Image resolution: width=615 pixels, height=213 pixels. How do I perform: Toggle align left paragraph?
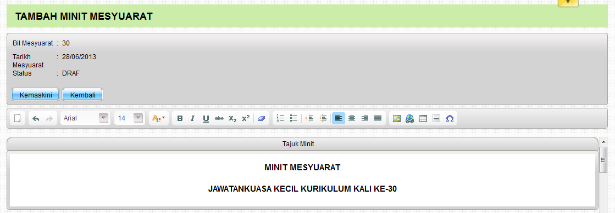(339, 118)
